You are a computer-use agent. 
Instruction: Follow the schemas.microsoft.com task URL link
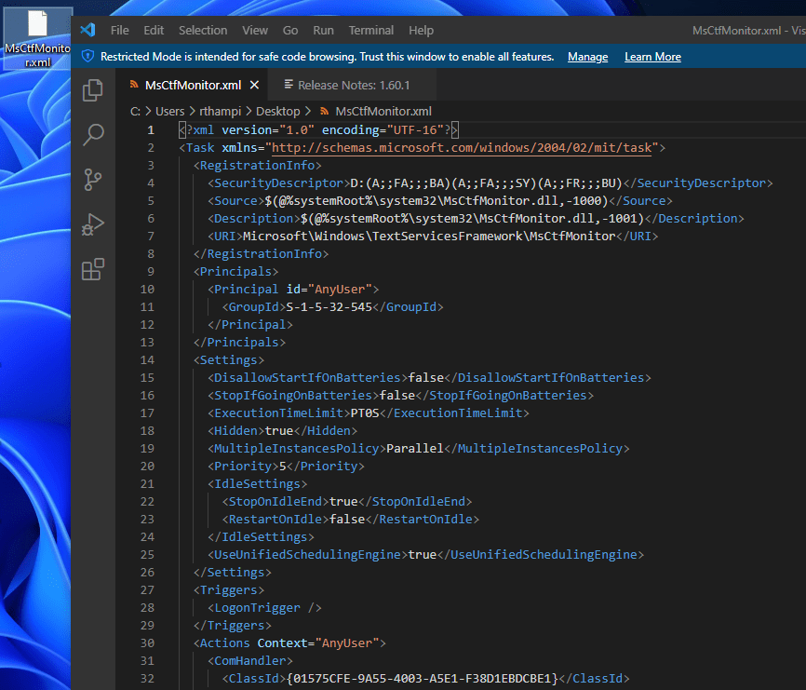pyautogui.click(x=462, y=148)
